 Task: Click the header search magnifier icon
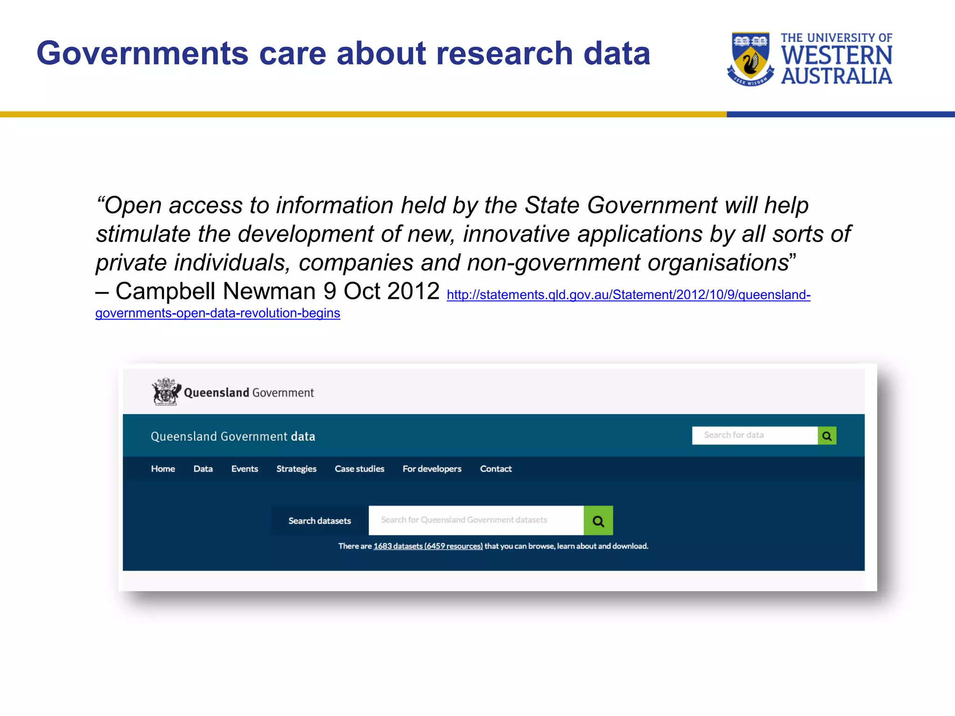tap(827, 435)
